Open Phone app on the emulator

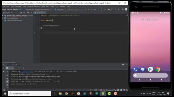coord(135,70)
